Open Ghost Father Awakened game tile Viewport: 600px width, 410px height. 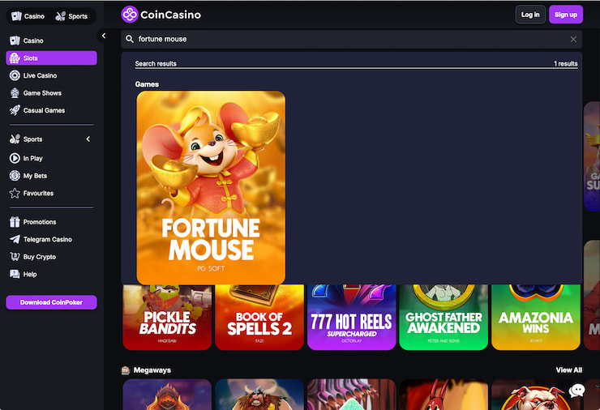coord(444,317)
